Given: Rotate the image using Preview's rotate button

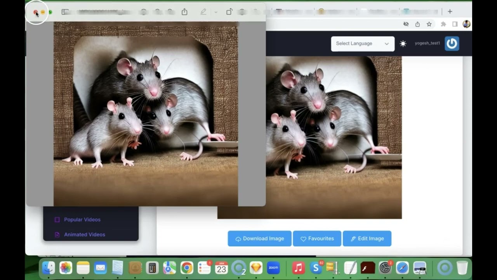Looking at the screenshot, I should point(229,12).
